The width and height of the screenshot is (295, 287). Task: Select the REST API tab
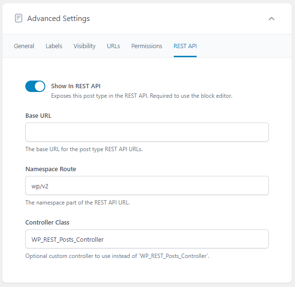pyautogui.click(x=185, y=46)
